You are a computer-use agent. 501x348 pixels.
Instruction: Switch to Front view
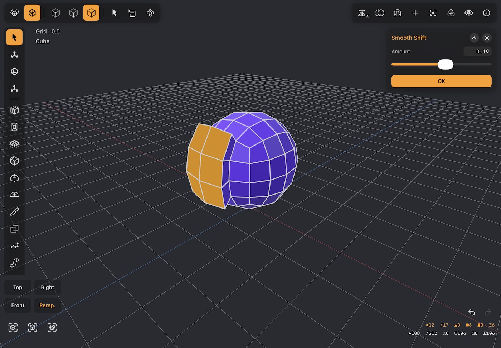[x=18, y=305]
